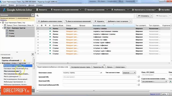
Task: Expand the Прямые / Поиск campaign node
Action: click(3, 25)
